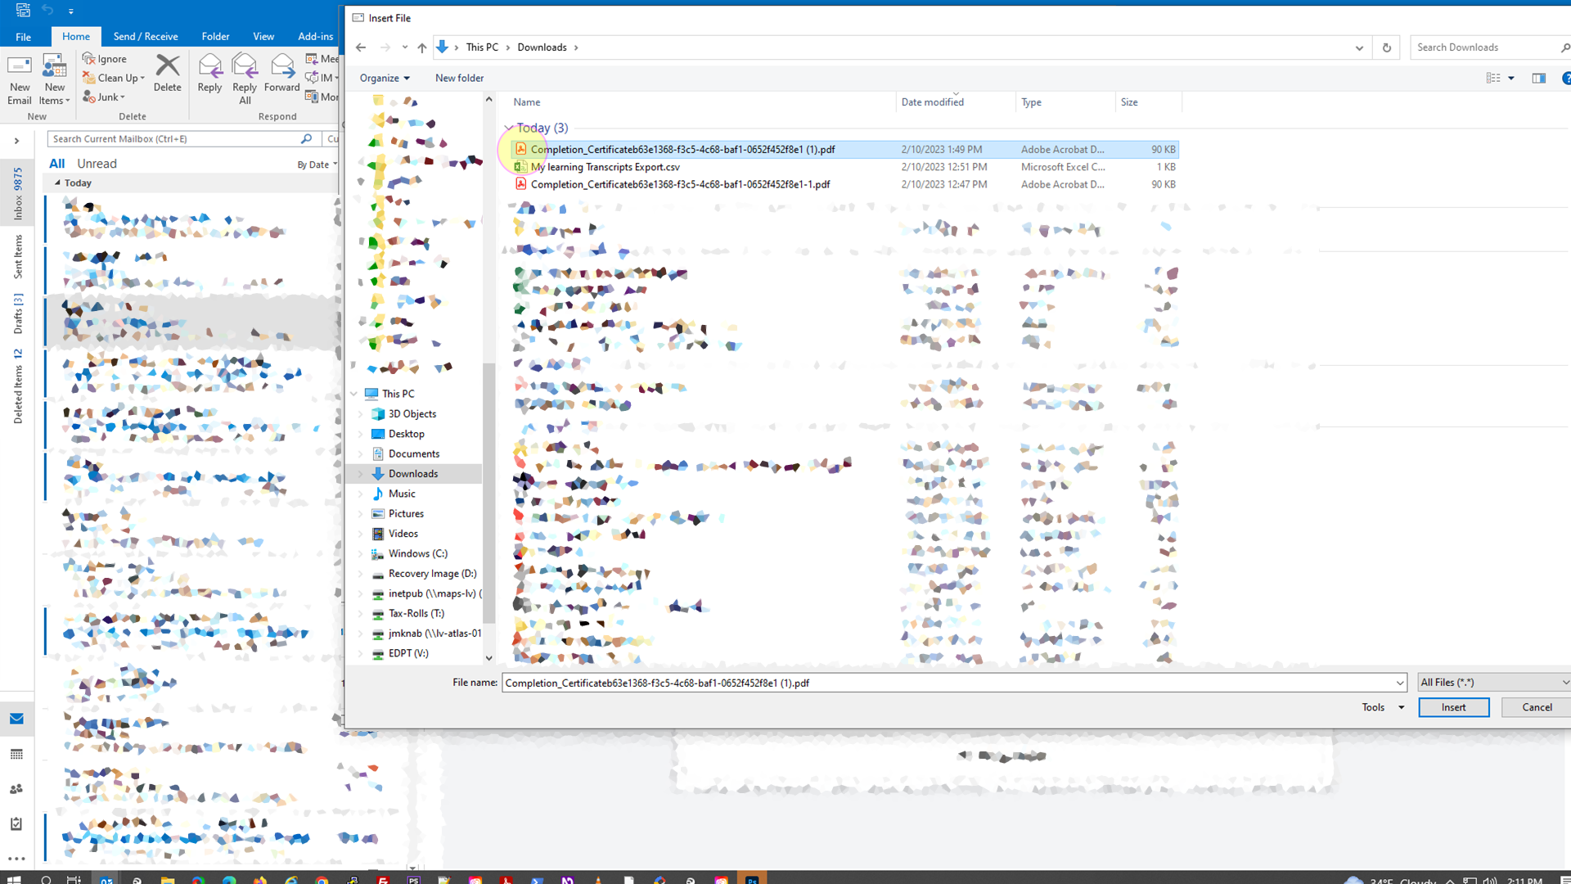Select the Ignore icon
1571x884 pixels.
coord(87,58)
